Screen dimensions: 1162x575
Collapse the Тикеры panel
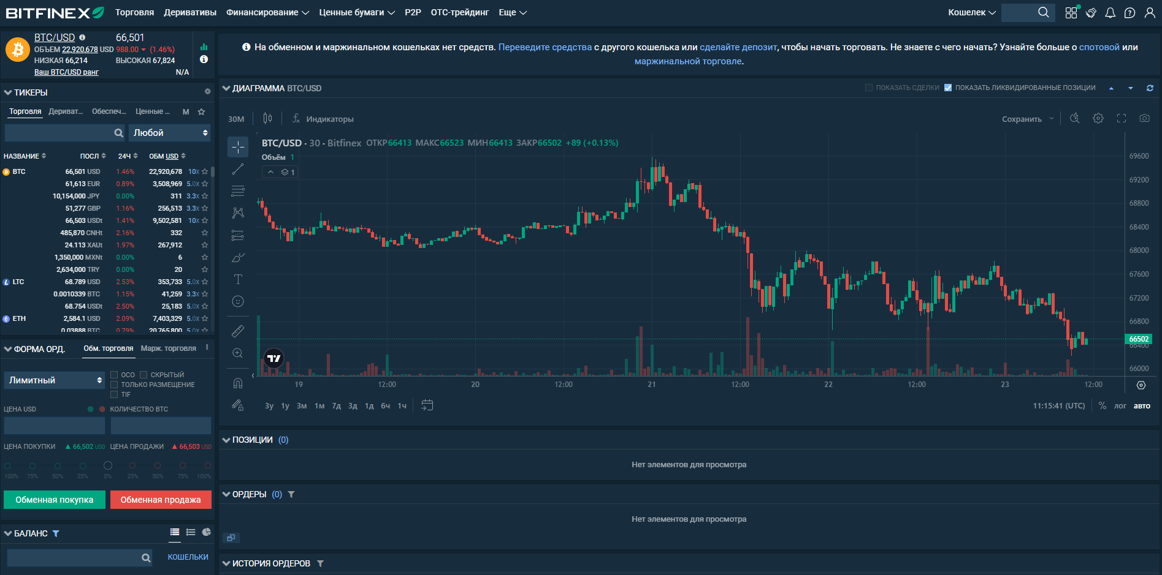click(8, 92)
